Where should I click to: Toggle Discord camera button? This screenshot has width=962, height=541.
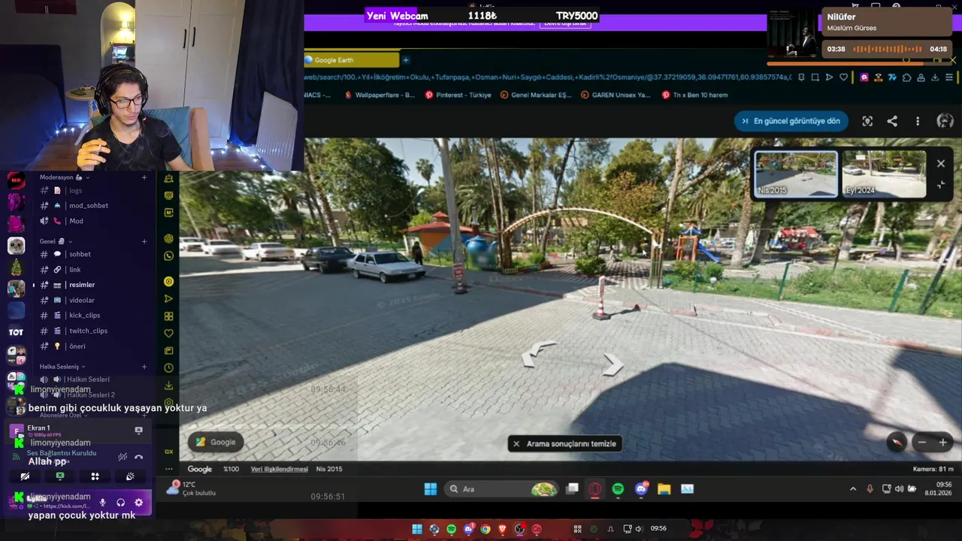25,476
